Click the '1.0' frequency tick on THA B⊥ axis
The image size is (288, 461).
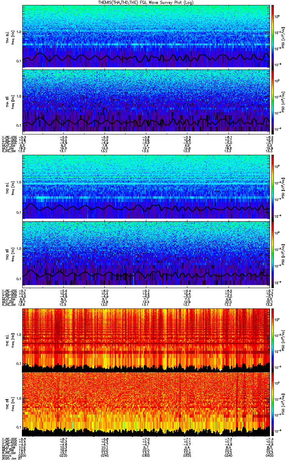tap(18, 32)
